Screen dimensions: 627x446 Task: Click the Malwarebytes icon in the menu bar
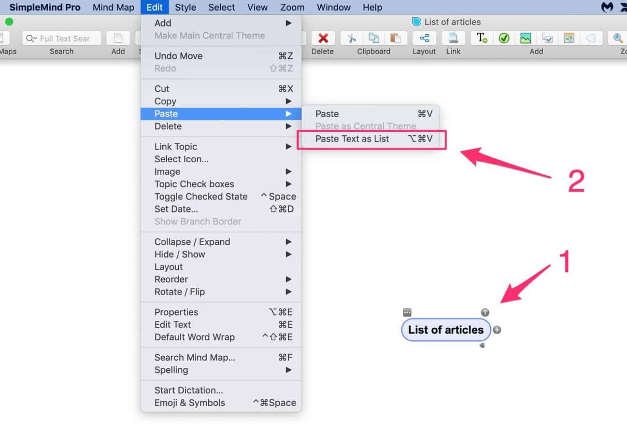(607, 7)
